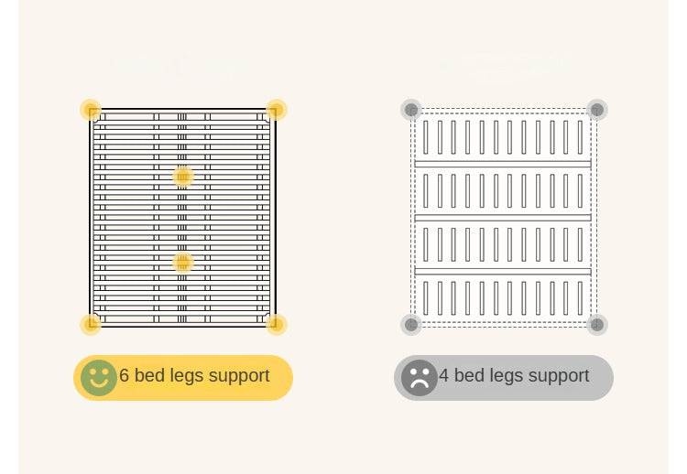Click the top-left gray bed leg marker
Screen dimensions: 687x474
tap(411, 110)
